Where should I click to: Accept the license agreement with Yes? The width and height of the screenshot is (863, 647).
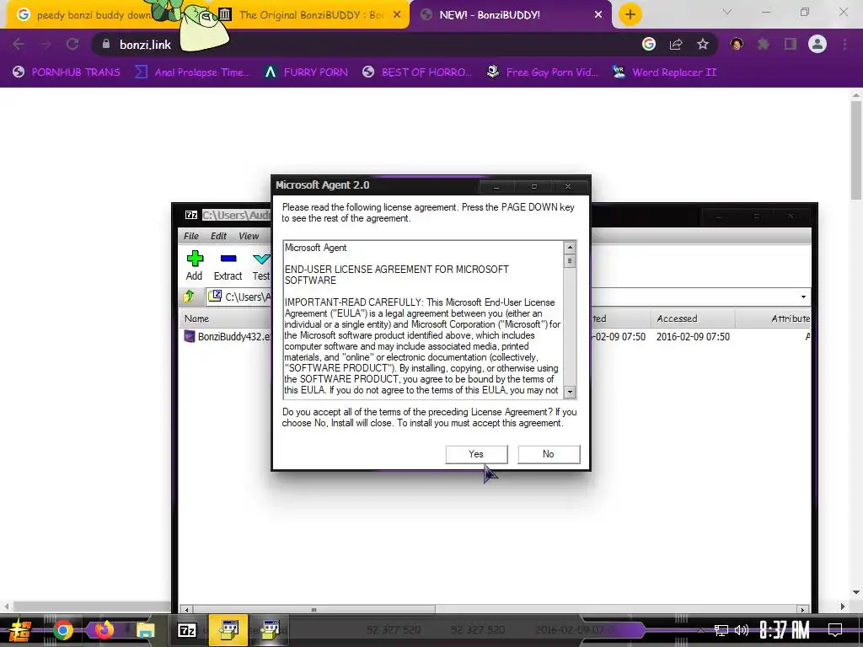coord(476,454)
